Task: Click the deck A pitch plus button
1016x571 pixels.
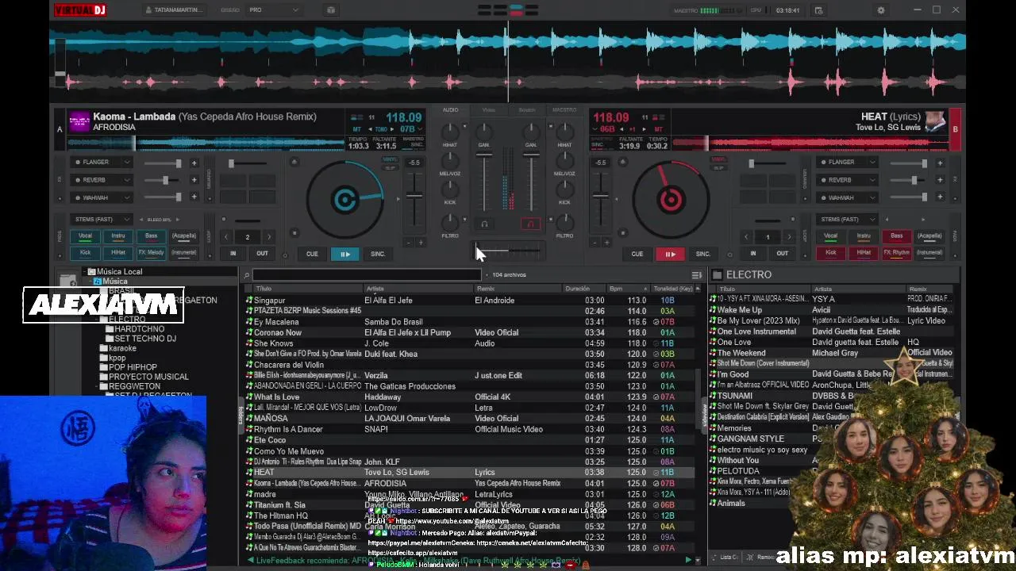Action: tap(421, 242)
